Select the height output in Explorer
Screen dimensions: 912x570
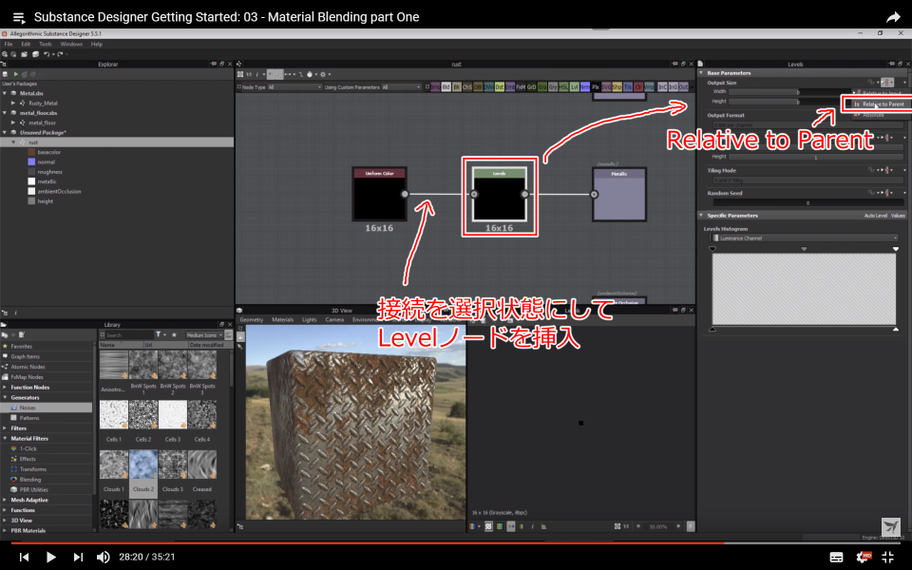tap(45, 201)
